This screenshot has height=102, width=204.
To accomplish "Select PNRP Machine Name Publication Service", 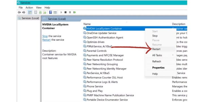I will click(x=110, y=95).
